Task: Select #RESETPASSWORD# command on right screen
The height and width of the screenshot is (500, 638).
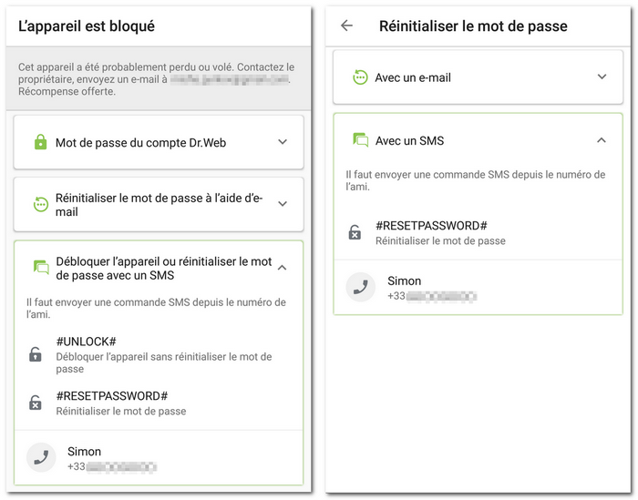Action: [431, 226]
